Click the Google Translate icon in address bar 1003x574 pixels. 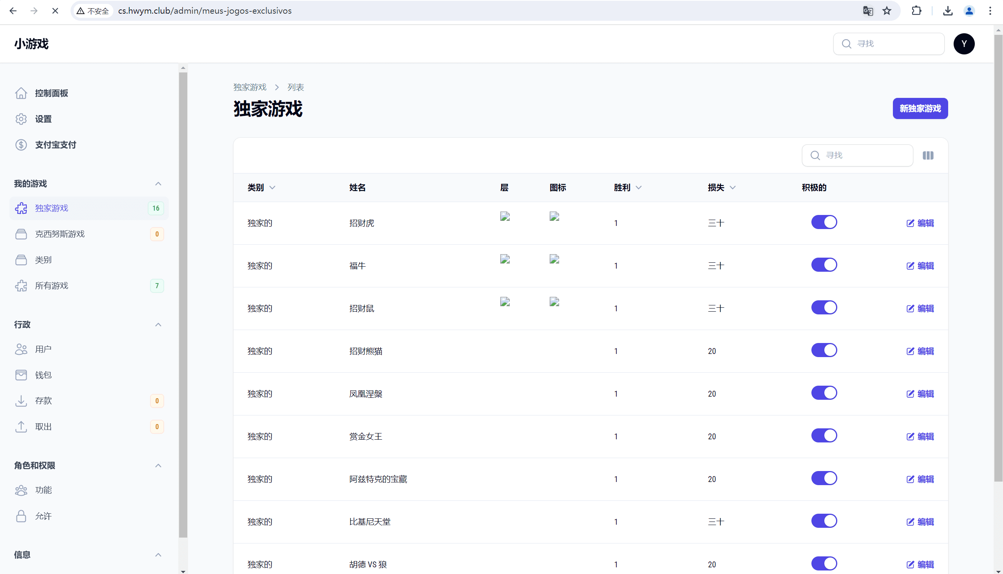(x=867, y=11)
